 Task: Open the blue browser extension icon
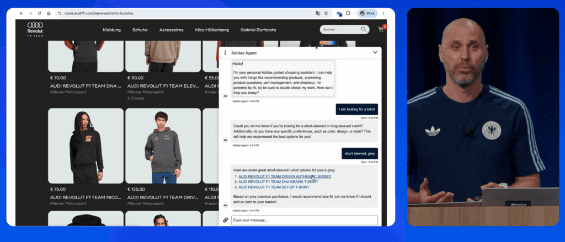point(339,14)
